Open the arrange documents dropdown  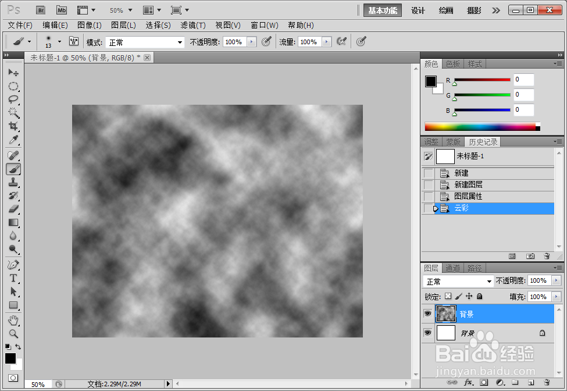point(152,10)
